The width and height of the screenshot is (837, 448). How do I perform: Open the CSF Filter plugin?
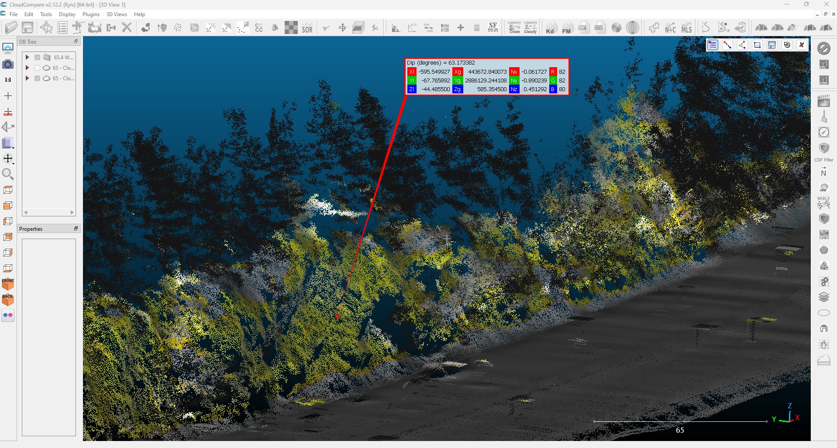(x=823, y=149)
